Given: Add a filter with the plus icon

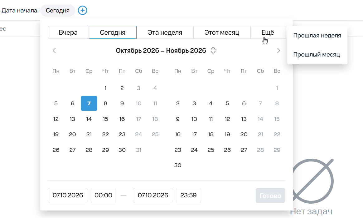Looking at the screenshot, I should tap(82, 10).
